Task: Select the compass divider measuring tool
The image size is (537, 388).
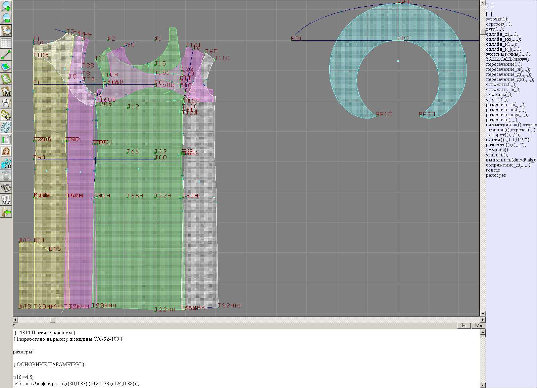Action: (x=6, y=103)
